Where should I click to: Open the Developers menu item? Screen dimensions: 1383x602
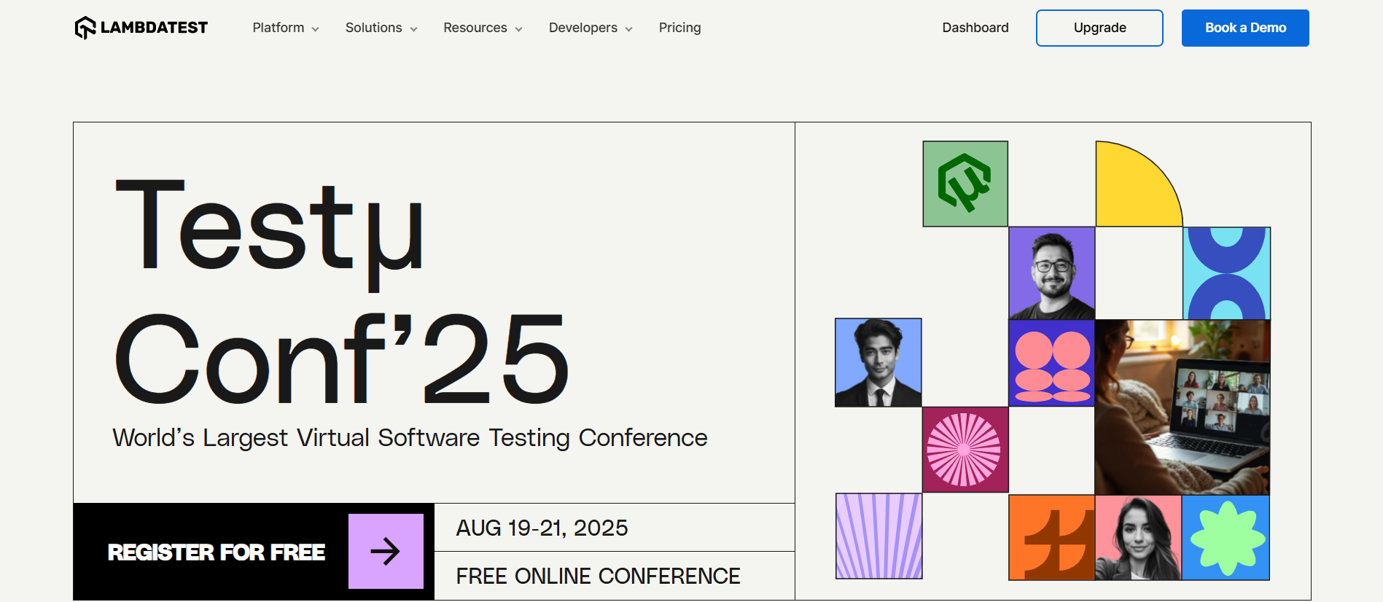583,28
